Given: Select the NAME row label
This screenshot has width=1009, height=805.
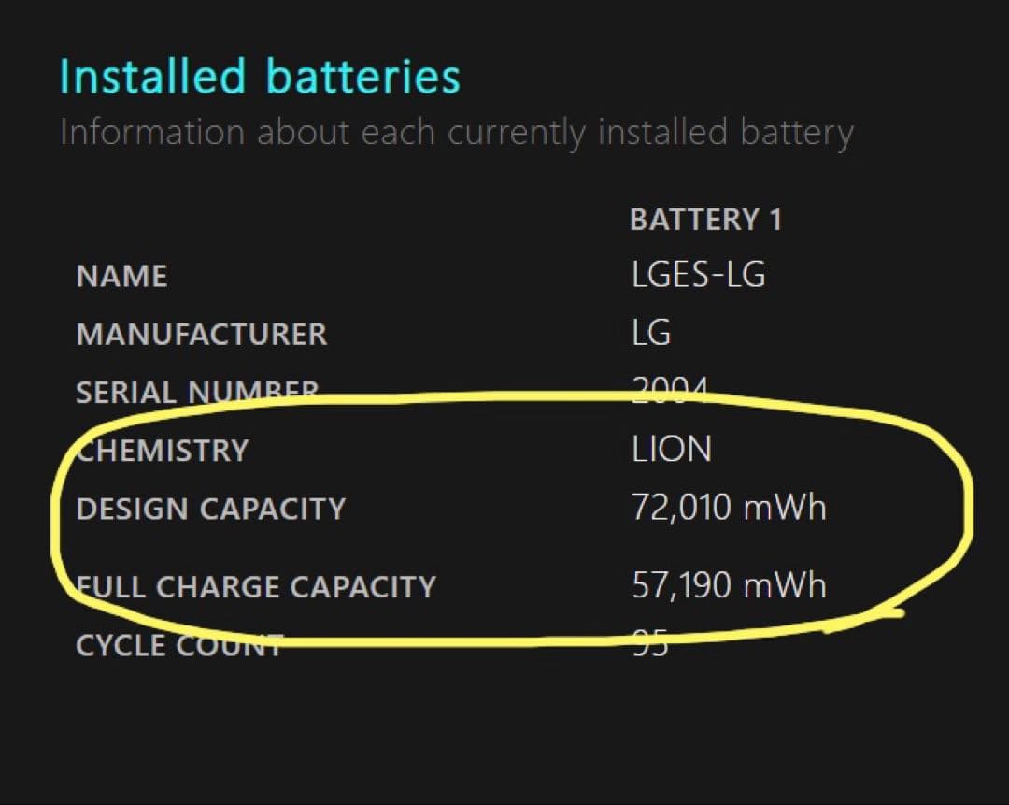Looking at the screenshot, I should click(x=121, y=277).
